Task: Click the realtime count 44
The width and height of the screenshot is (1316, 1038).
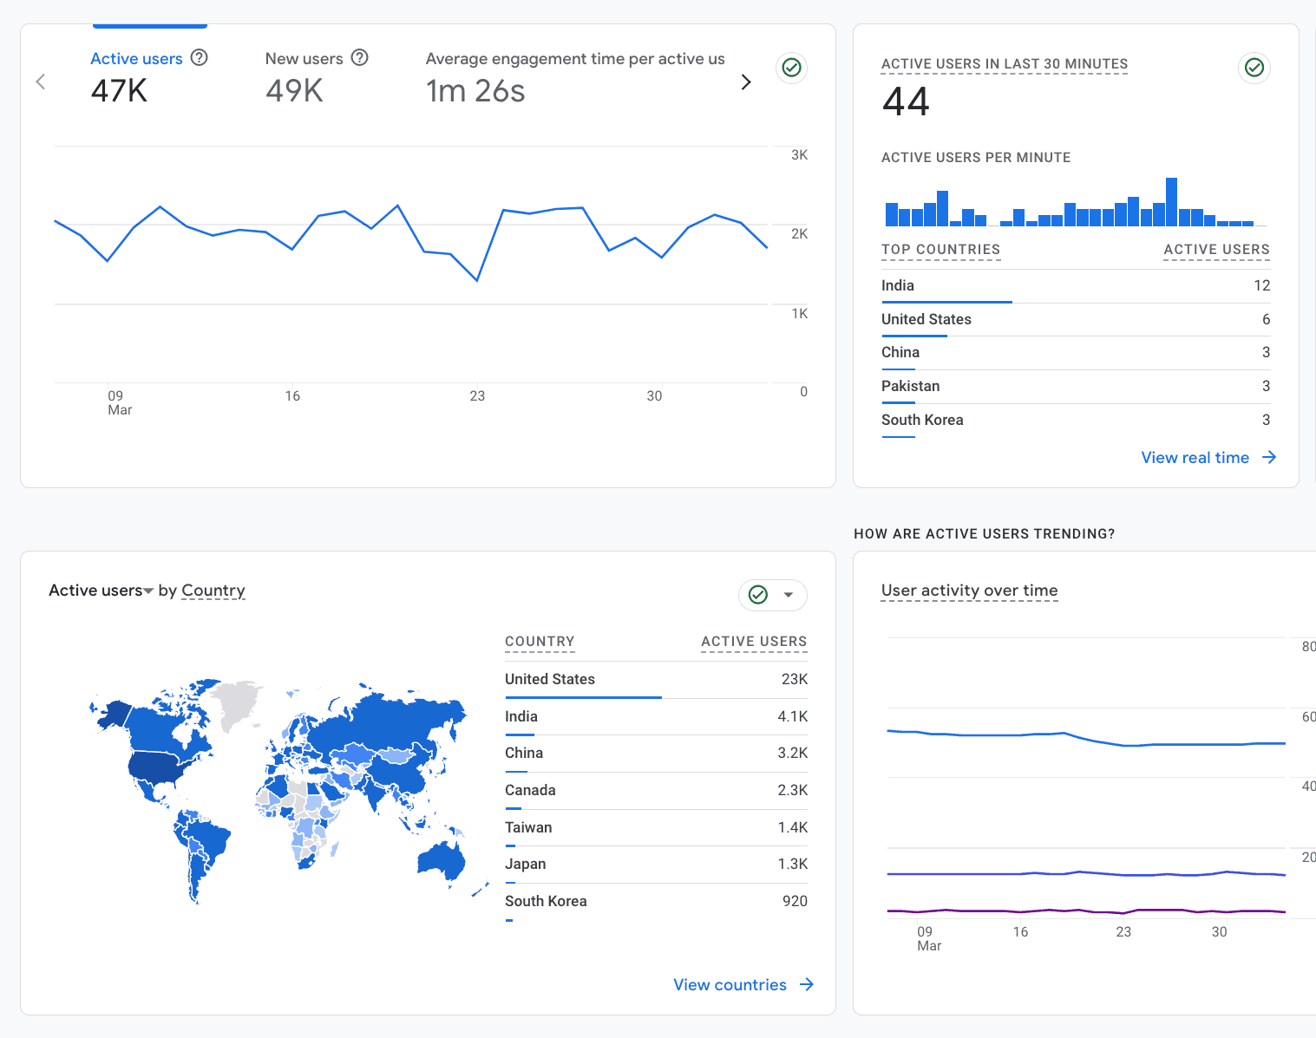Action: coord(906,101)
